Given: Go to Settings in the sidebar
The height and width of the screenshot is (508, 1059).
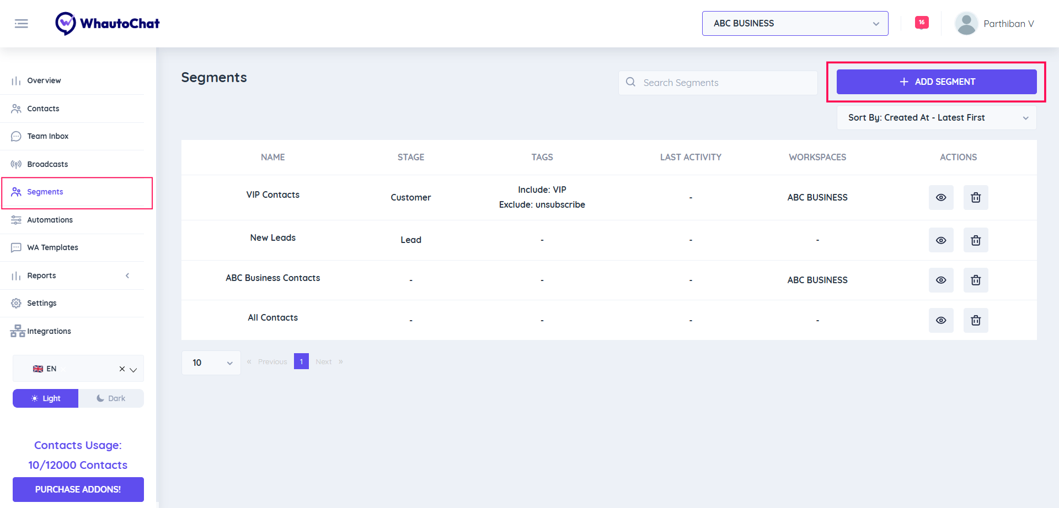Looking at the screenshot, I should coord(42,302).
